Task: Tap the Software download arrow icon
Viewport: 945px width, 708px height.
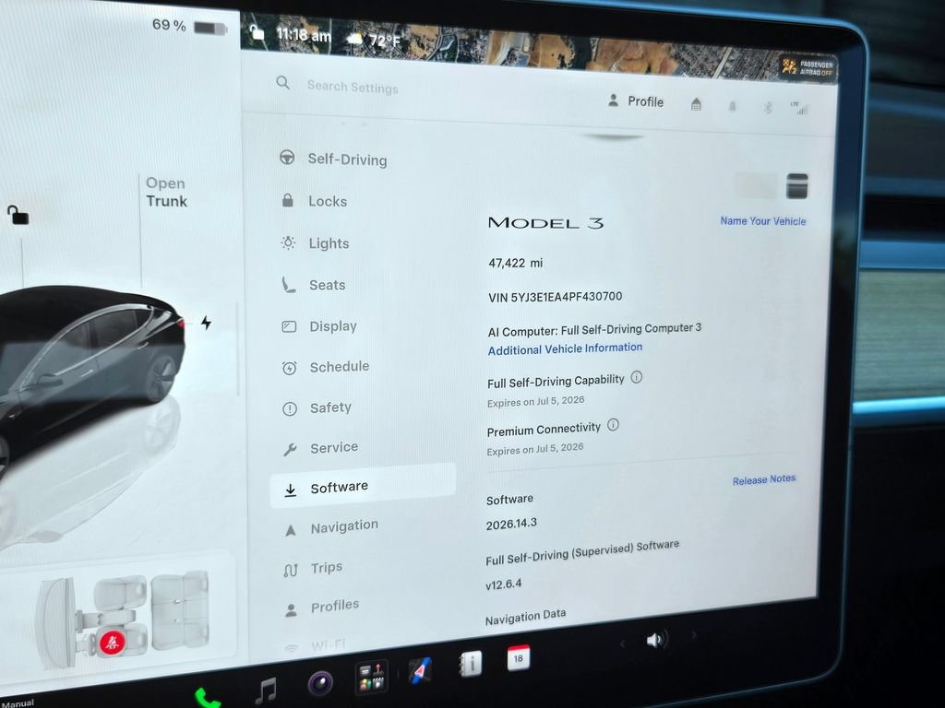Action: tap(290, 490)
